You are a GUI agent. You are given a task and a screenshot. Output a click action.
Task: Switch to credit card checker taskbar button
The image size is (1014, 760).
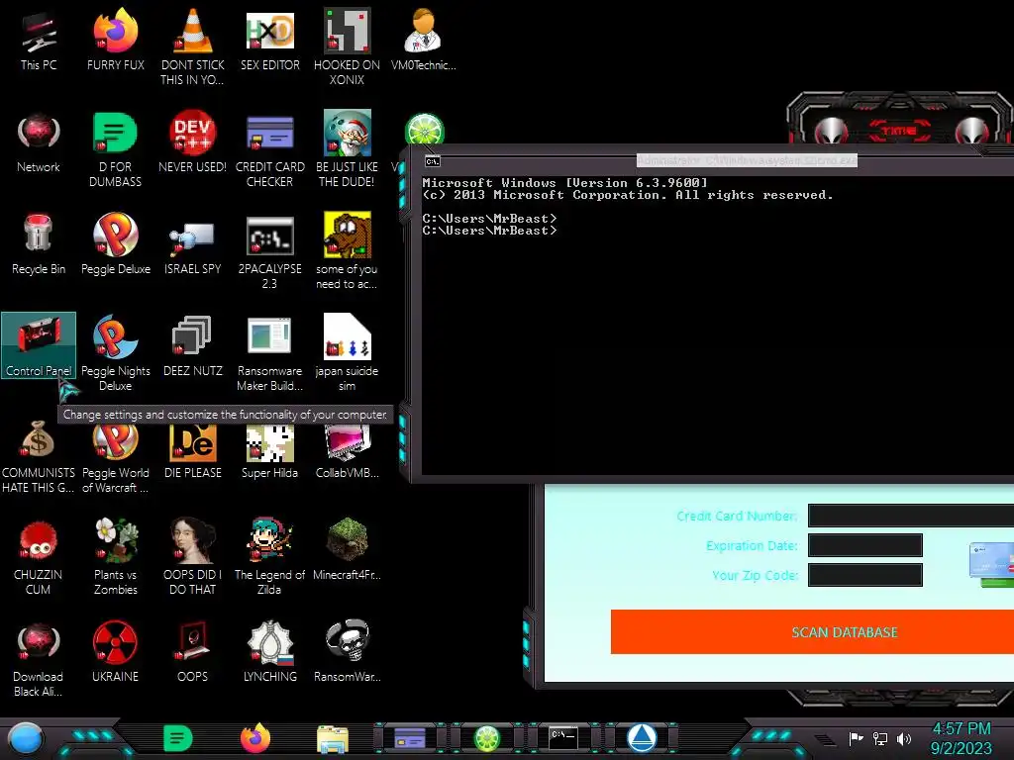click(x=410, y=738)
